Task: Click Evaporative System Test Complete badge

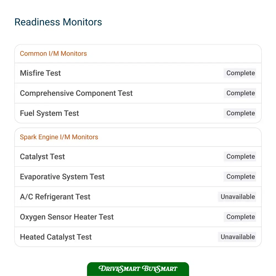Action: 240,177
